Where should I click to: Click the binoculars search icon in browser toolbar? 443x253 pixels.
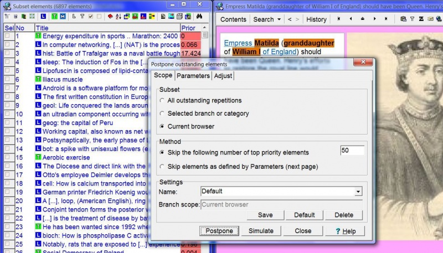(x=199, y=17)
